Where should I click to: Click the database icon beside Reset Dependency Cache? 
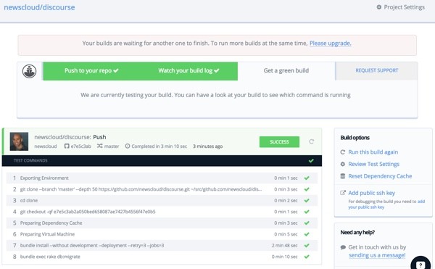click(343, 176)
